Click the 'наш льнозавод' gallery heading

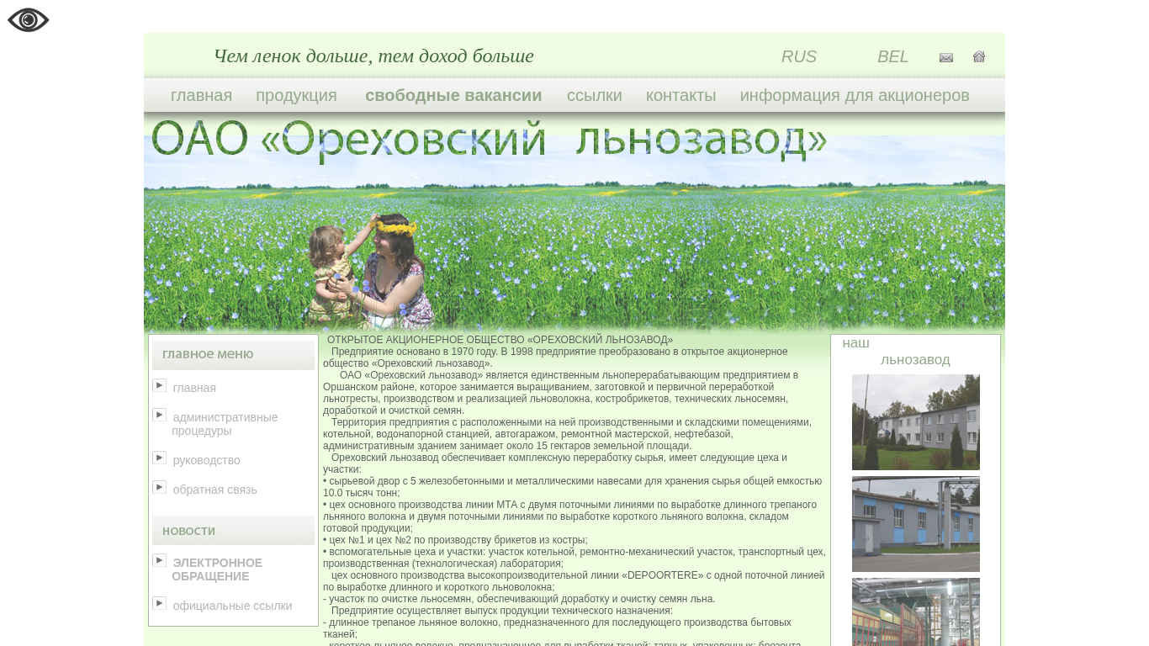coord(897,352)
